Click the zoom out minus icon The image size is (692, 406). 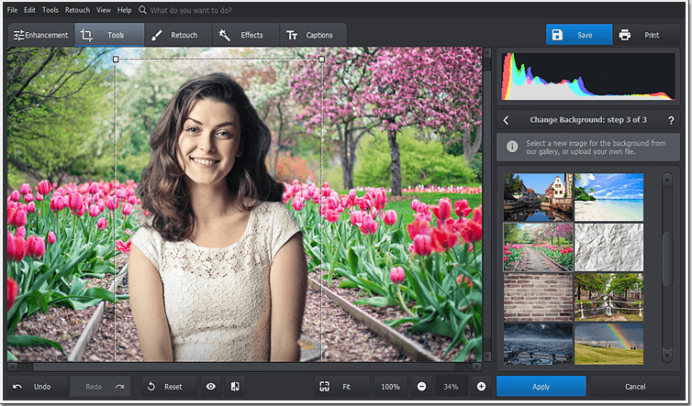click(x=422, y=387)
